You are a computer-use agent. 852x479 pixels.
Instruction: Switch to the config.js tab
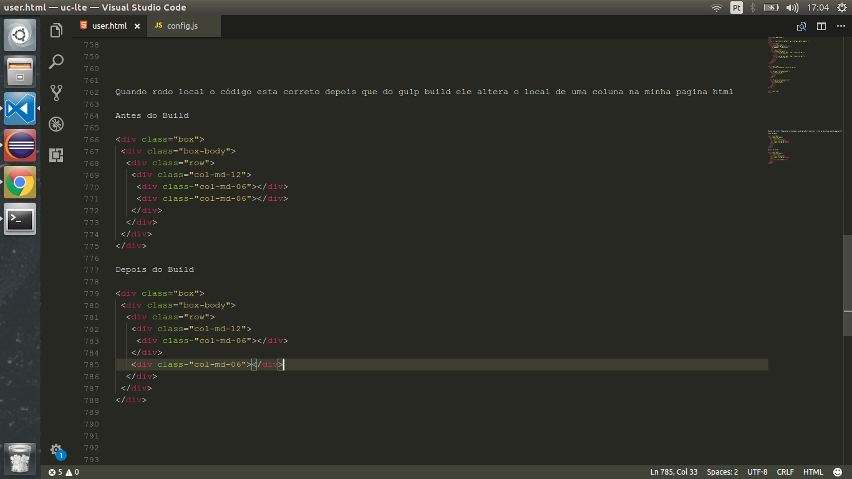pos(182,26)
